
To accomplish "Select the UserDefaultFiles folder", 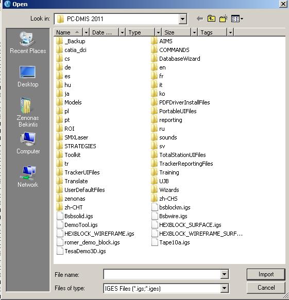I will click(x=81, y=190).
